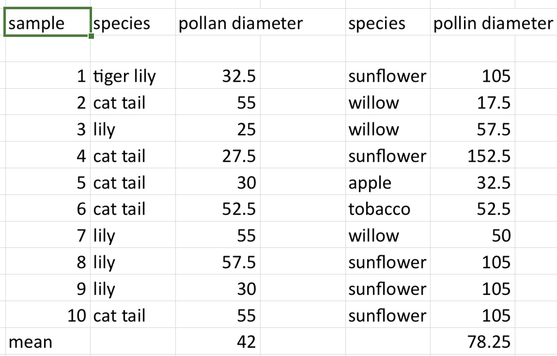Click the 57.5 cell beside willow

coord(473,128)
